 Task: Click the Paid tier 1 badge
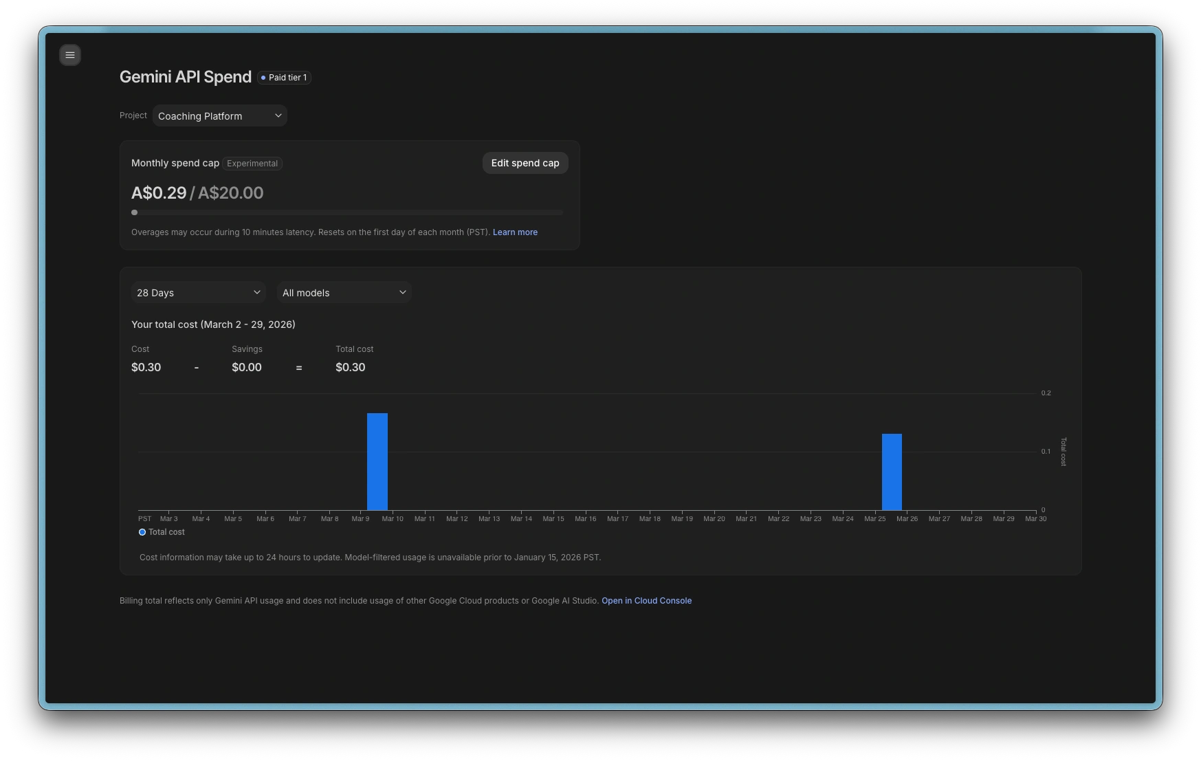285,78
